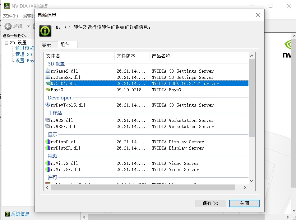Select the nvDevToolS.dll row name
Image resolution: width=296 pixels, height=220 pixels.
click(x=68, y=105)
